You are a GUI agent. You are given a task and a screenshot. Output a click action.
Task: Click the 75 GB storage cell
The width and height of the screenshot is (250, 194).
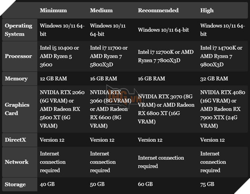207,184
